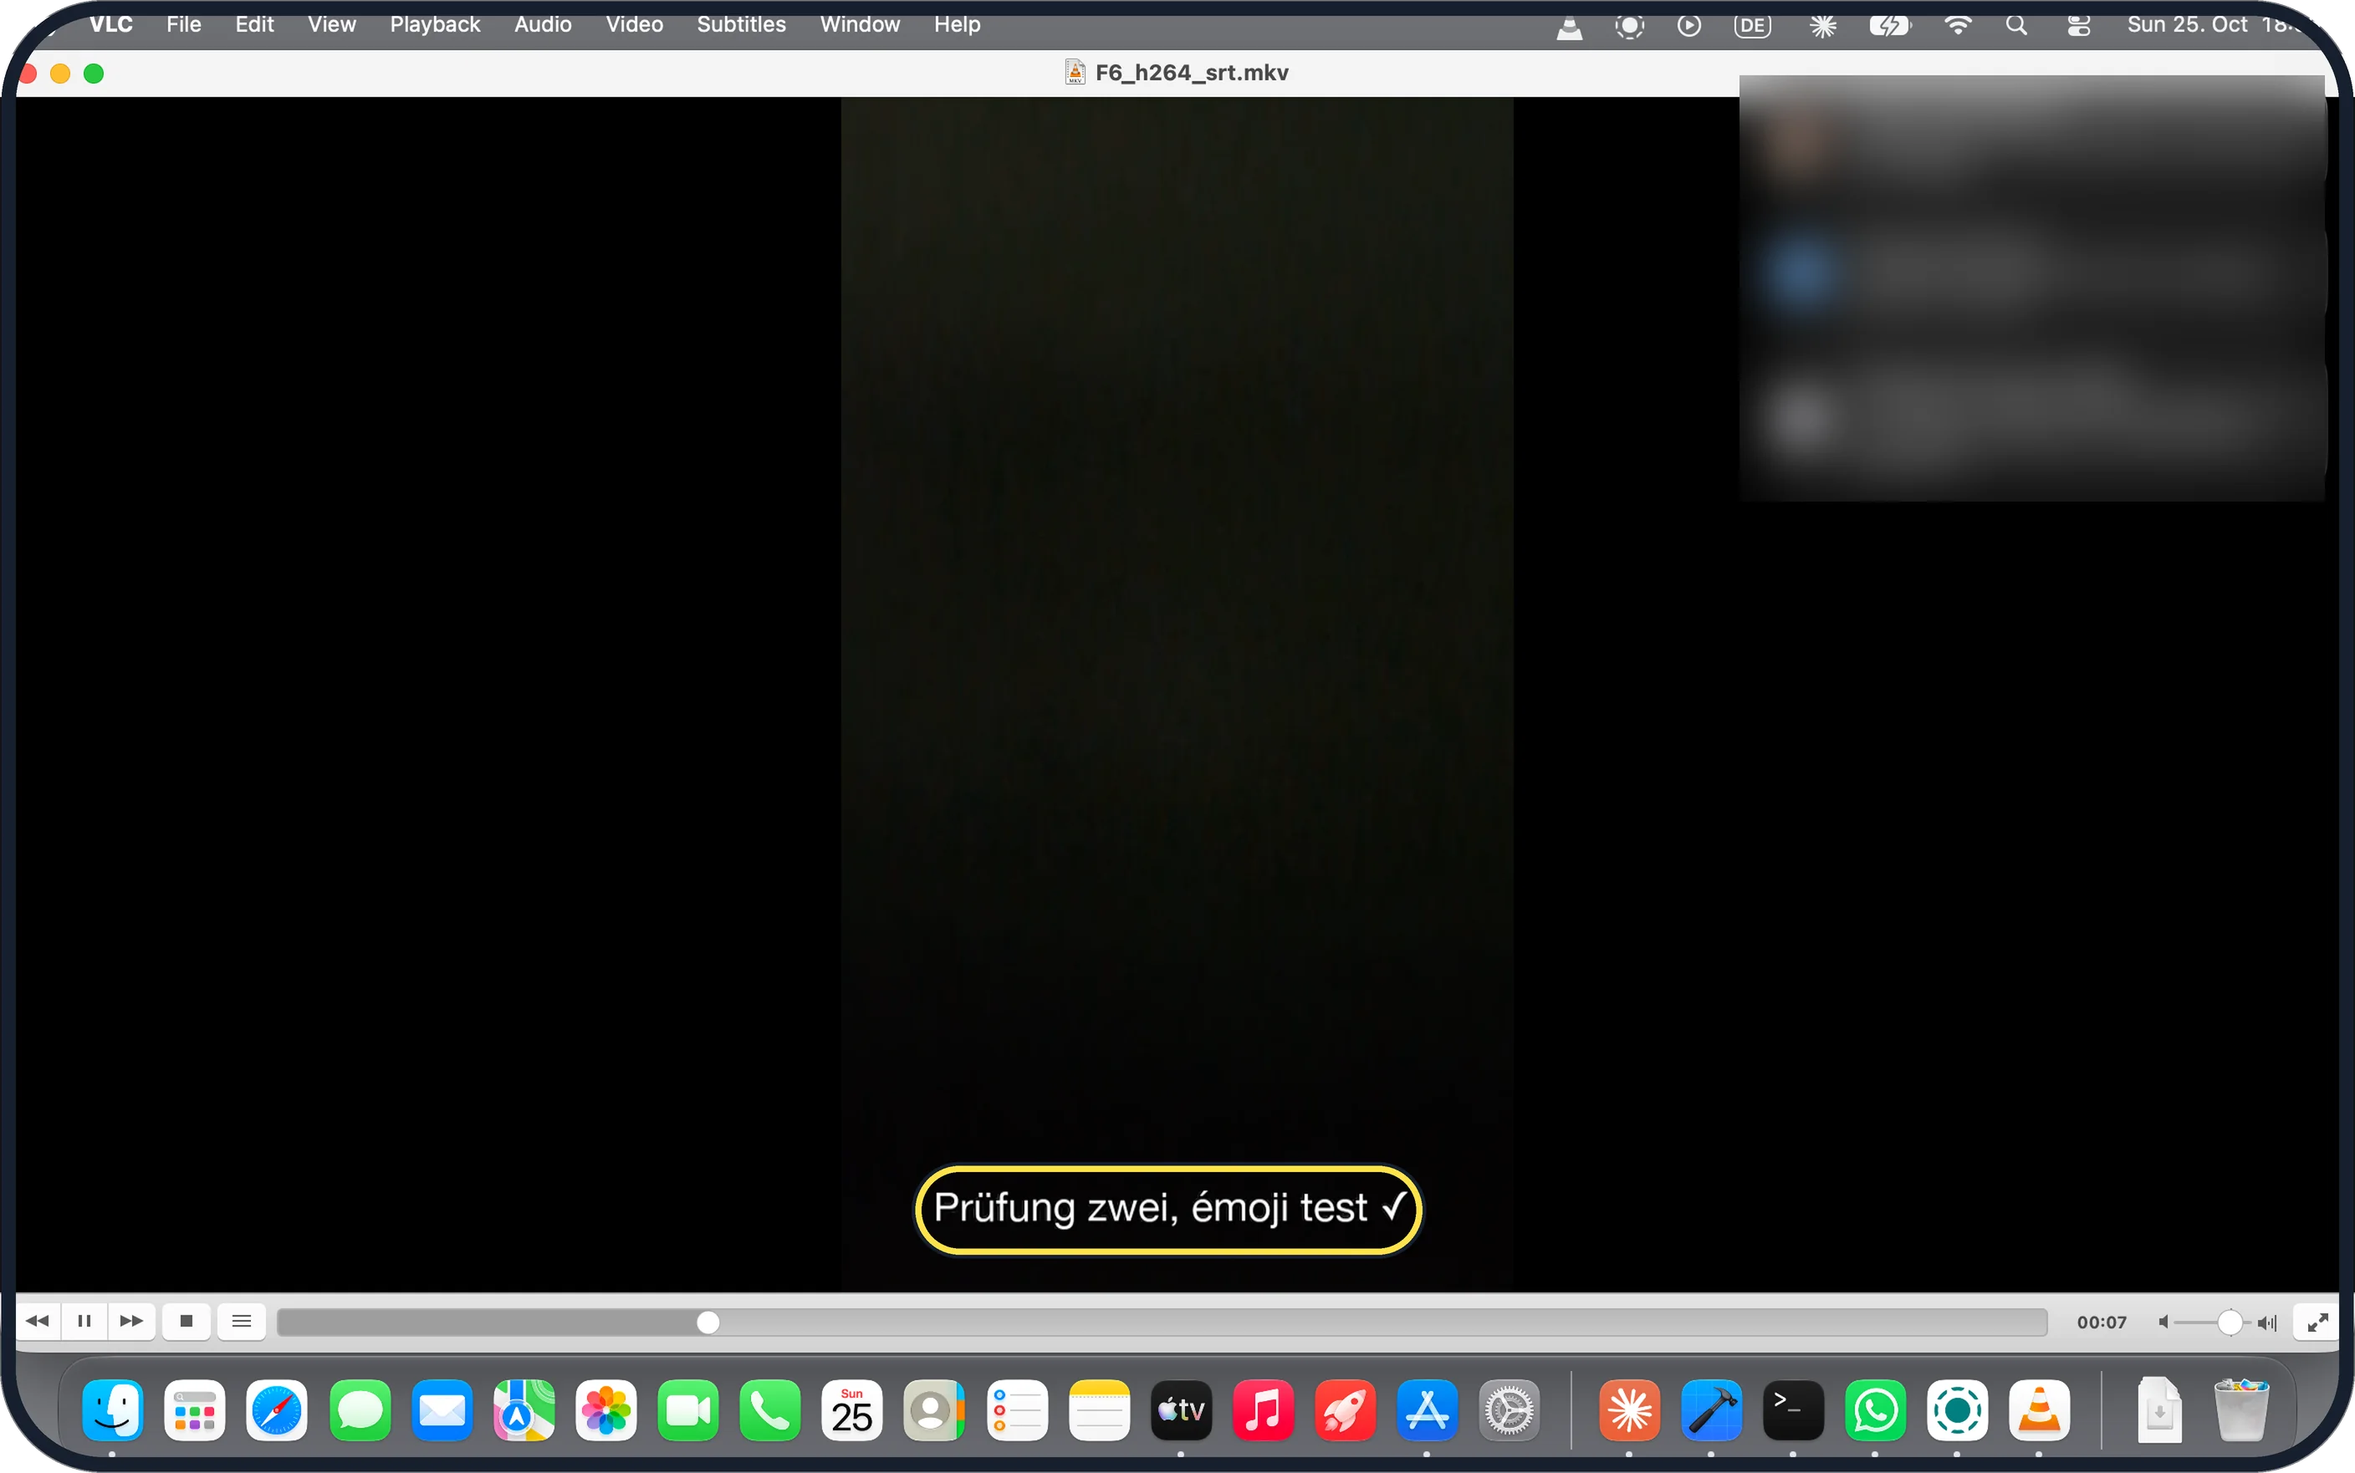
Task: Open Spotlight search in menu bar
Action: pyautogui.click(x=2016, y=26)
